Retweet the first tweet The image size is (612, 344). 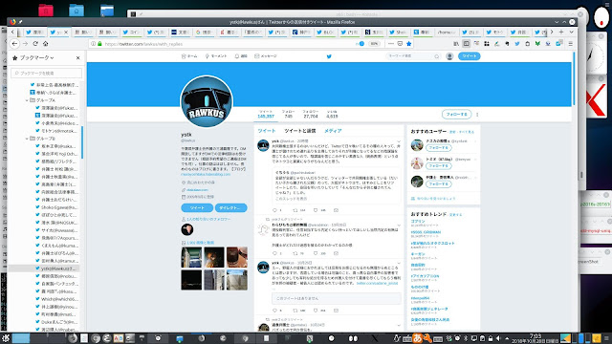pos(295,210)
